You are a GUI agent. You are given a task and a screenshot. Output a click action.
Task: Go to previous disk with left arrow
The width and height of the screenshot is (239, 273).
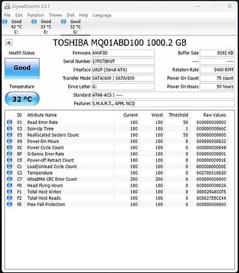point(9,43)
